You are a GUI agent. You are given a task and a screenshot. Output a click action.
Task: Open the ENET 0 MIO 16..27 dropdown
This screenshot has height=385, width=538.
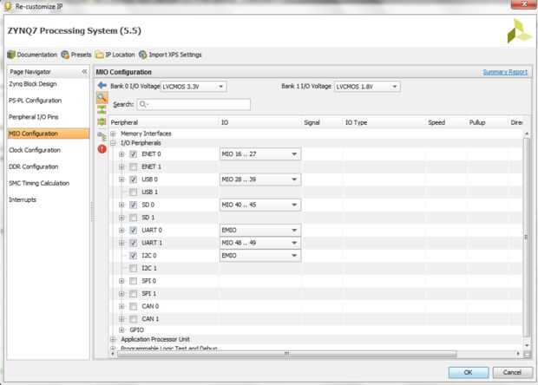pyautogui.click(x=260, y=154)
